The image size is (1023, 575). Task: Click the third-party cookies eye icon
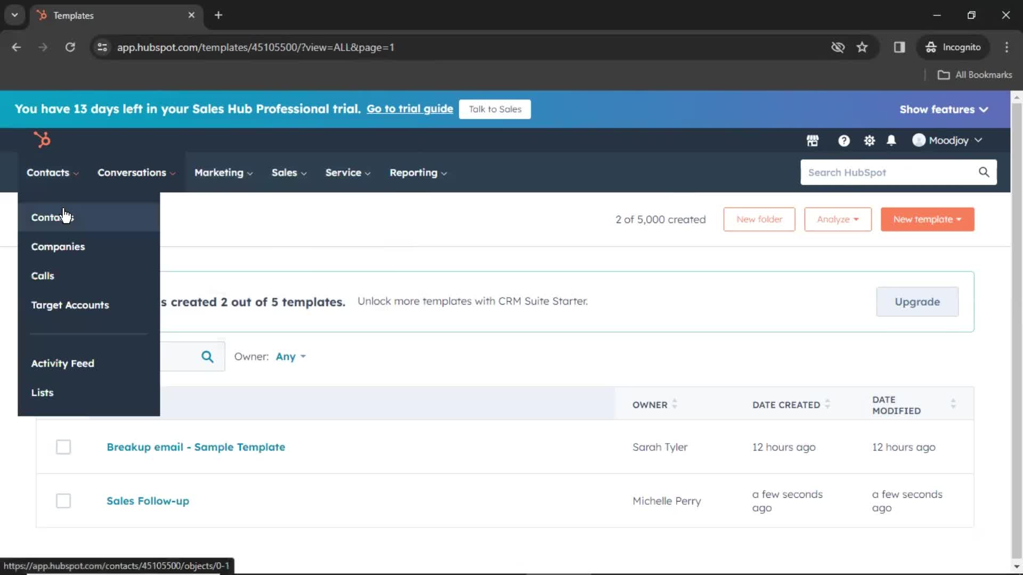click(x=838, y=47)
